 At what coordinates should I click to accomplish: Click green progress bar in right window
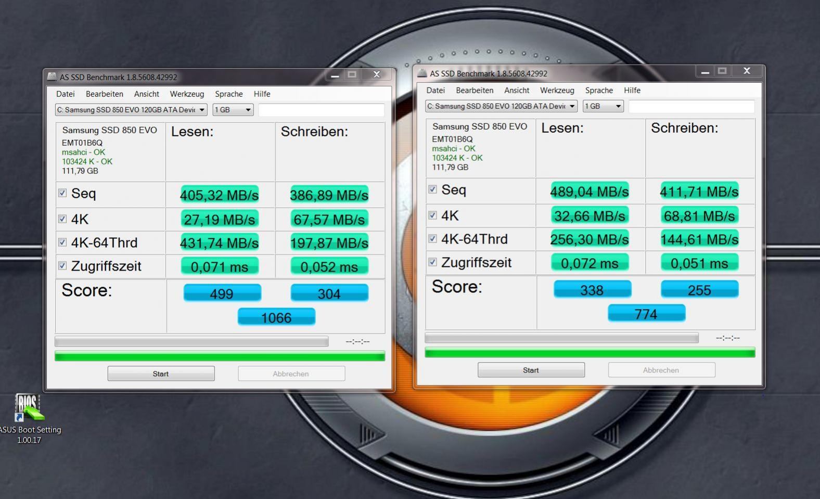point(590,352)
